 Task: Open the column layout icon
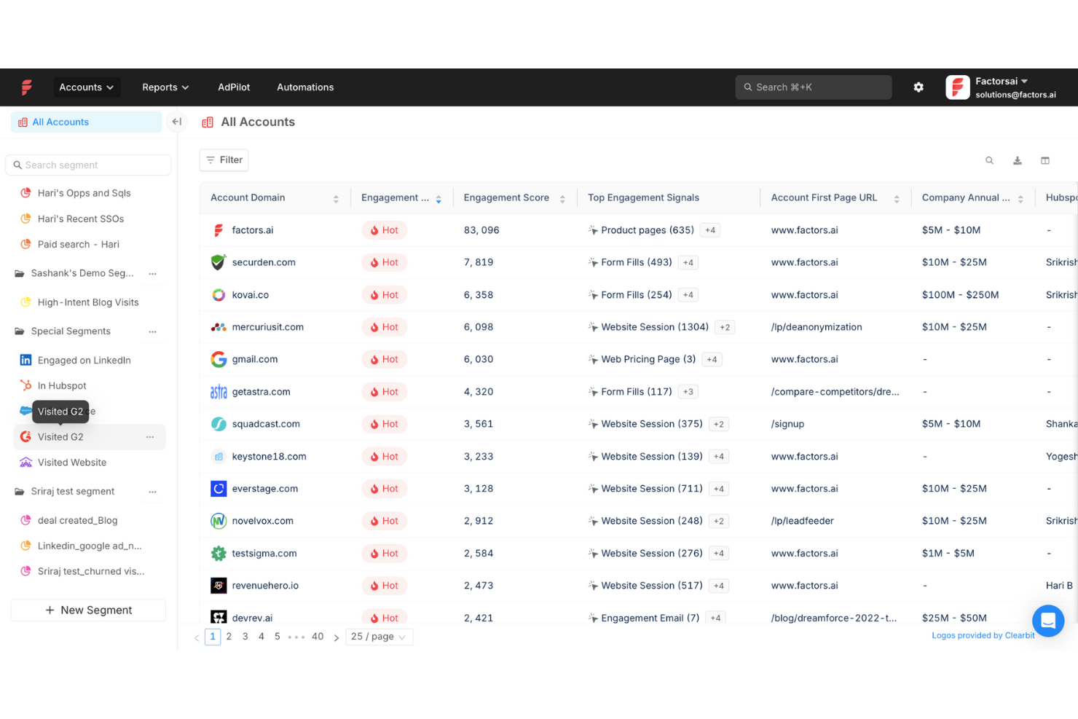coord(1045,160)
